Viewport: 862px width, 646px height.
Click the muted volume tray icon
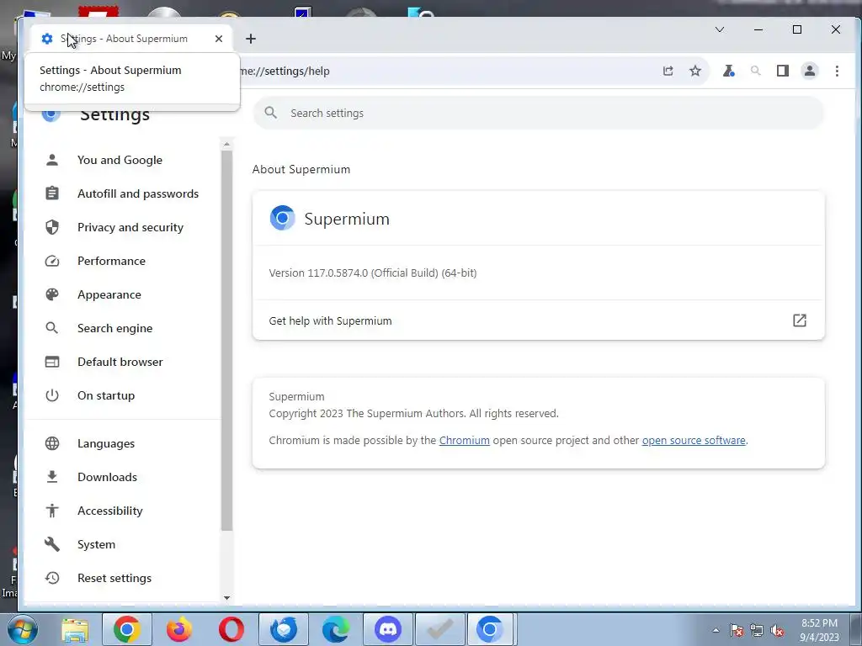tap(777, 630)
